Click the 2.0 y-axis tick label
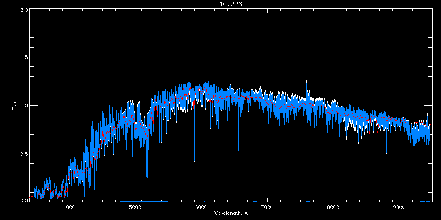 (24, 10)
